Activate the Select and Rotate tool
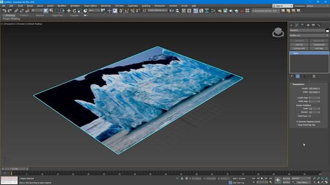330x185 pixels. click(74, 11)
